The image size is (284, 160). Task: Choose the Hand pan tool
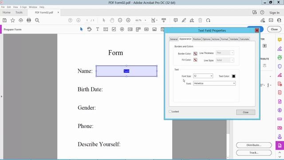pos(112,20)
